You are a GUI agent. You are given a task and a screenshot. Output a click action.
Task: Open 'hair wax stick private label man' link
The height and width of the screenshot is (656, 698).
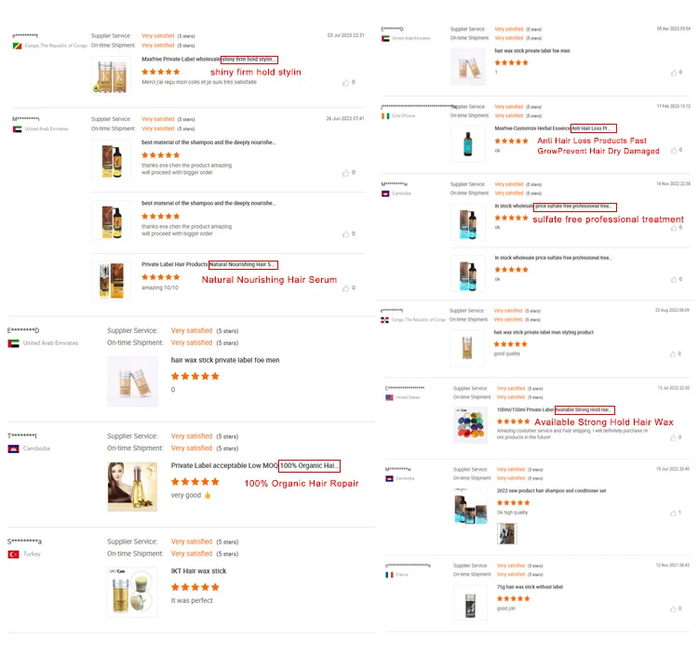click(x=544, y=332)
